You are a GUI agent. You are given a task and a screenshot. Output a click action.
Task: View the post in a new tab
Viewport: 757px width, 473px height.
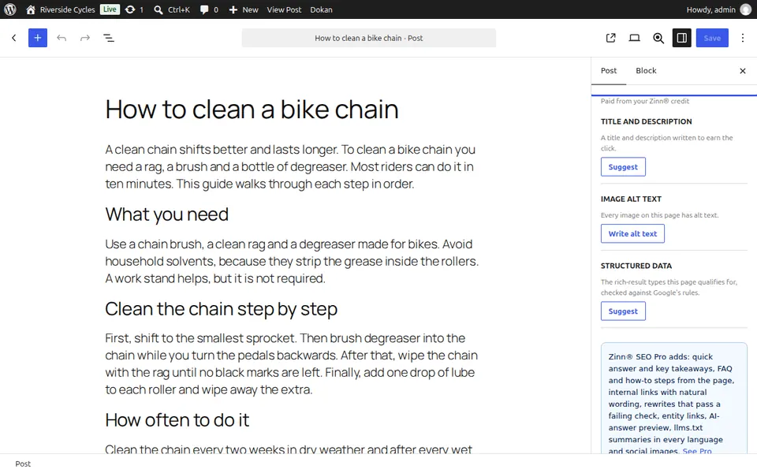tap(610, 38)
